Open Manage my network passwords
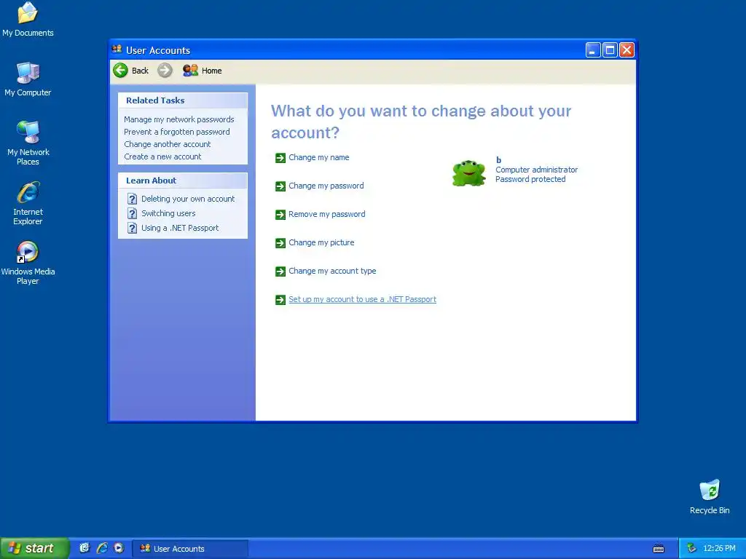The width and height of the screenshot is (746, 559). (179, 119)
